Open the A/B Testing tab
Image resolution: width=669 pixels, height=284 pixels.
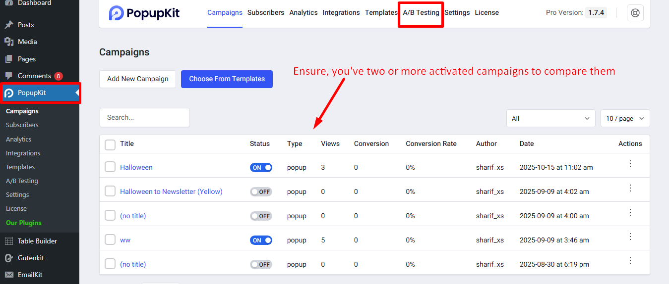(421, 12)
